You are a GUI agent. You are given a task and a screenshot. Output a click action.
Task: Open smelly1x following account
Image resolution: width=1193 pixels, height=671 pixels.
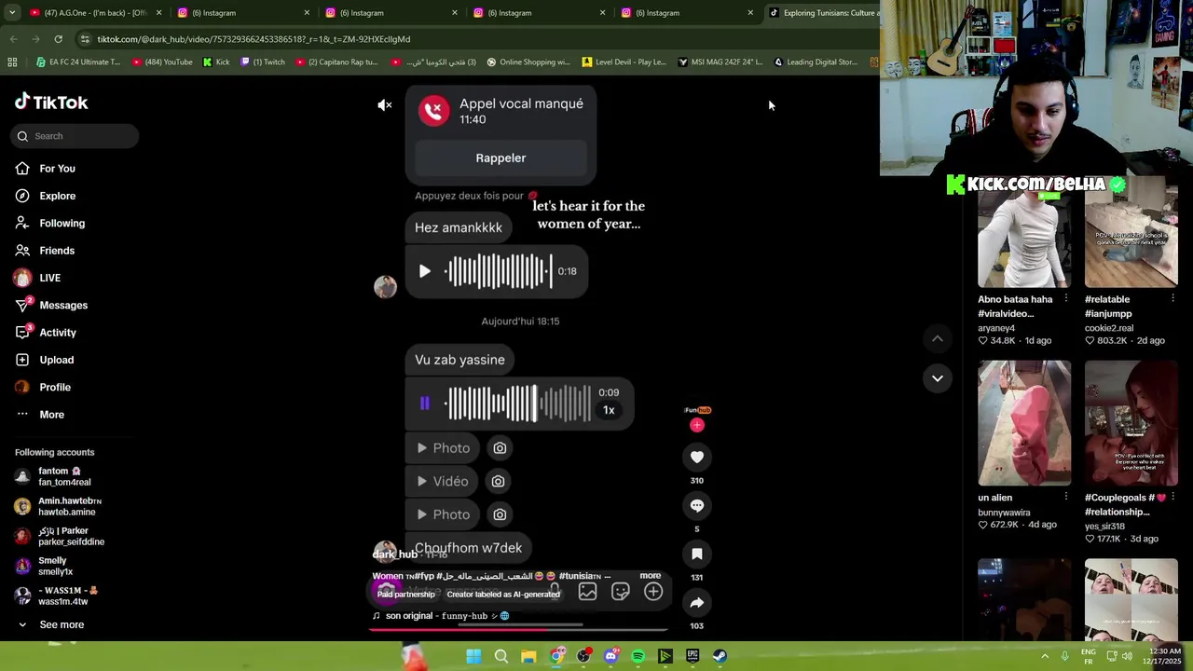55,566
